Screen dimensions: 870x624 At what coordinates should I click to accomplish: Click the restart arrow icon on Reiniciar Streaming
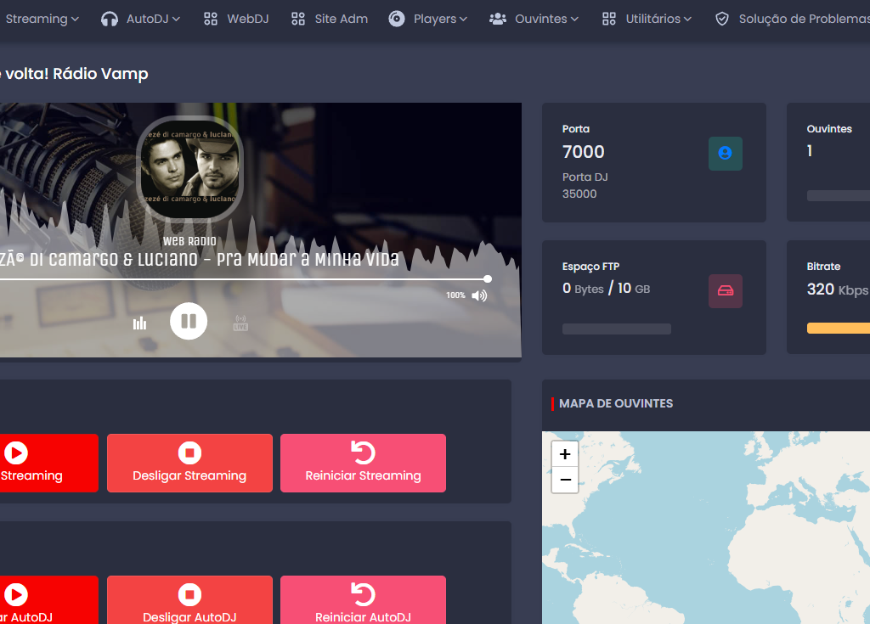[x=363, y=453]
